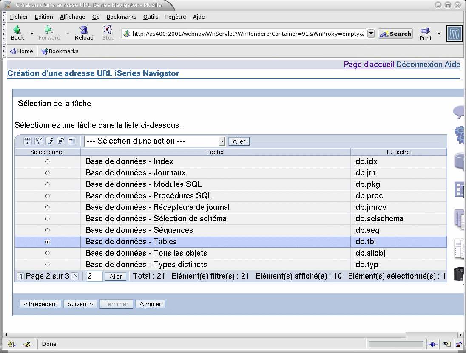
Task: Click the stacked documents icon on right edge
Action: (x=460, y=219)
